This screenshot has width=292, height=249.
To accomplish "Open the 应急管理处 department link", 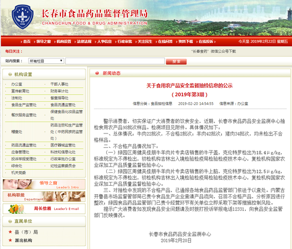I will (20, 152).
